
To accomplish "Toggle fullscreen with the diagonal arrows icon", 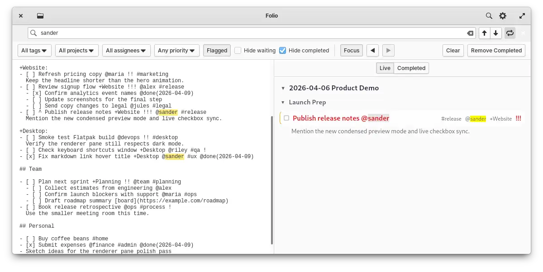I will [523, 16].
